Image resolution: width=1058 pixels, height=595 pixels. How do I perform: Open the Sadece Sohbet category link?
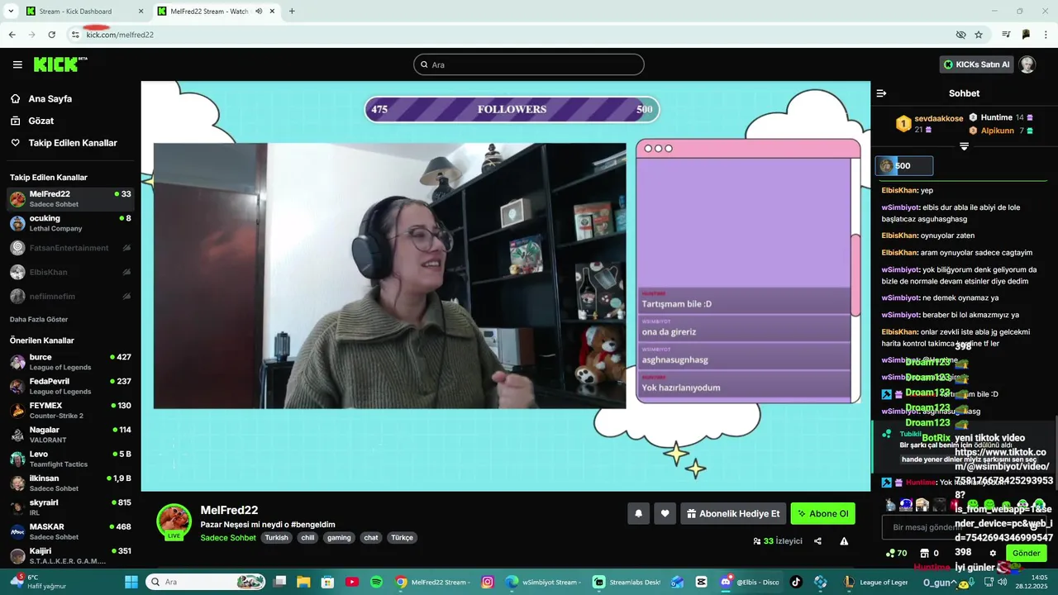(228, 537)
